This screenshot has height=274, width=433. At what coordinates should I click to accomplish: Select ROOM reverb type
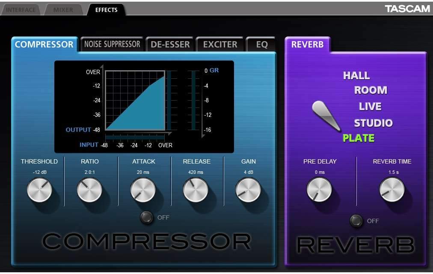pos(371,90)
